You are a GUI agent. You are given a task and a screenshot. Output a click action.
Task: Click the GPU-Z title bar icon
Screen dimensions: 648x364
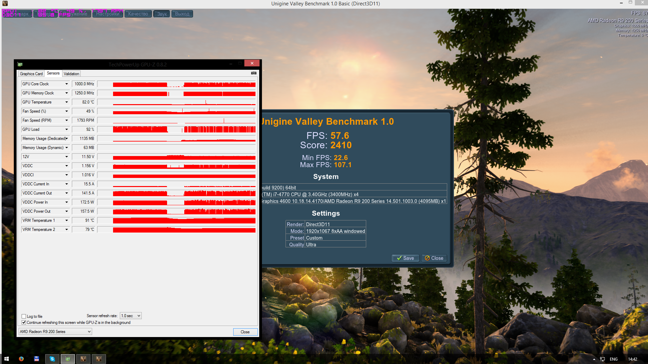click(20, 64)
